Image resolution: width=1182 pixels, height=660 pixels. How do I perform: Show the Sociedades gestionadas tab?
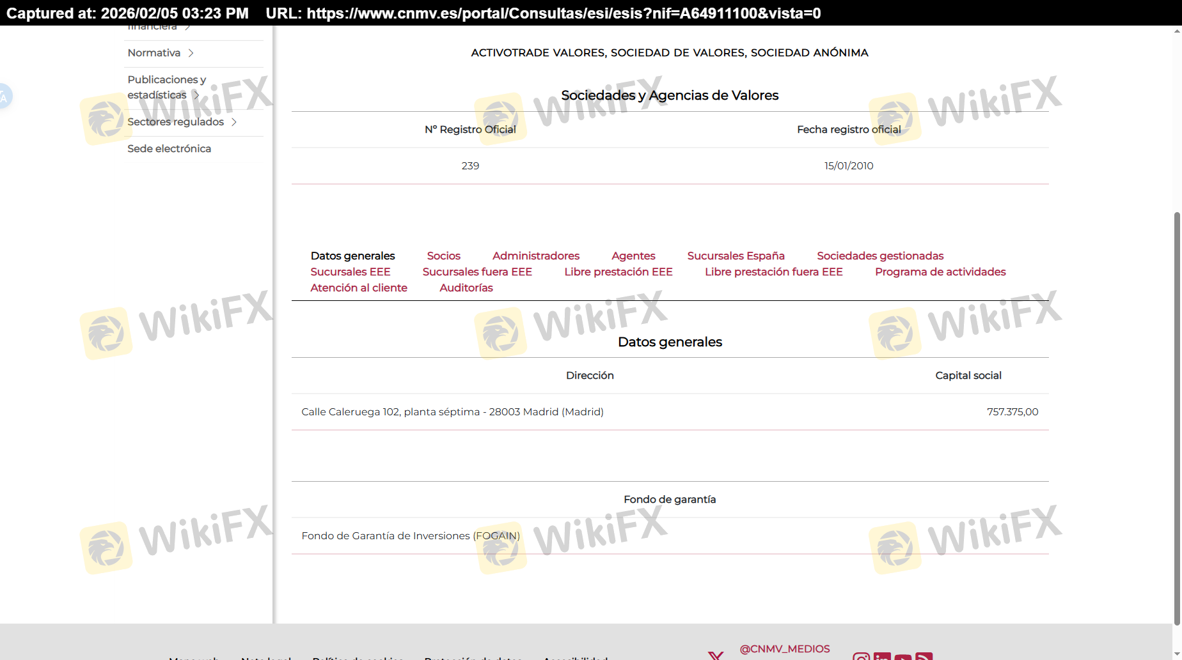880,256
